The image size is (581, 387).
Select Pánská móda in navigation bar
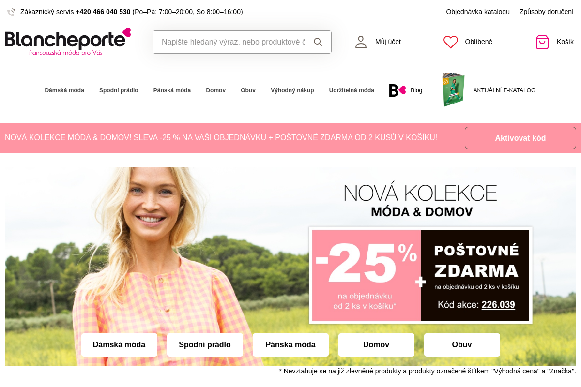[172, 90]
